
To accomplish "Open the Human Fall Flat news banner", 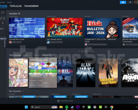I will click(x=65, y=28).
